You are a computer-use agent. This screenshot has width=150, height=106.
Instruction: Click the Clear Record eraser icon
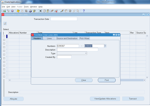point(52,11)
